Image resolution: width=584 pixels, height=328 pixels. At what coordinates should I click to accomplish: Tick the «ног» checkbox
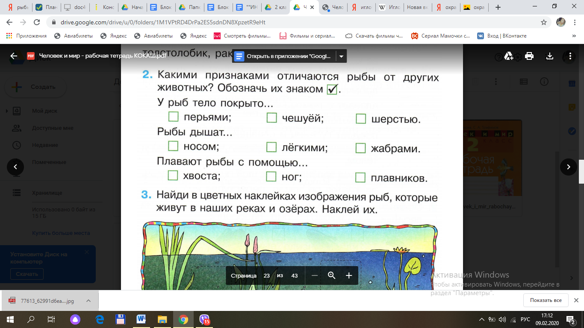[x=271, y=176]
